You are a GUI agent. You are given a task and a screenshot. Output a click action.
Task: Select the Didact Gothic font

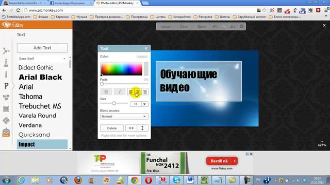click(36, 67)
